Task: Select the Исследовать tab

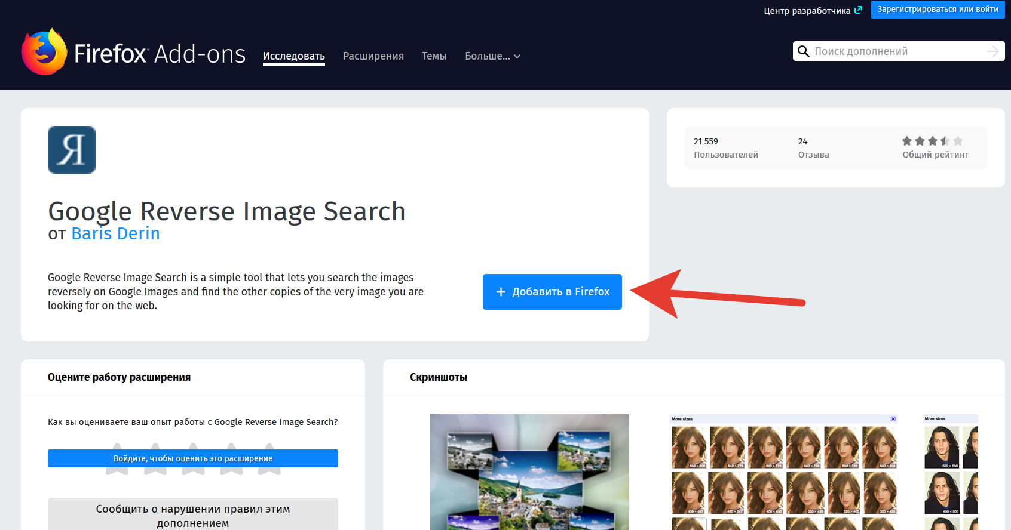Action: [x=293, y=56]
